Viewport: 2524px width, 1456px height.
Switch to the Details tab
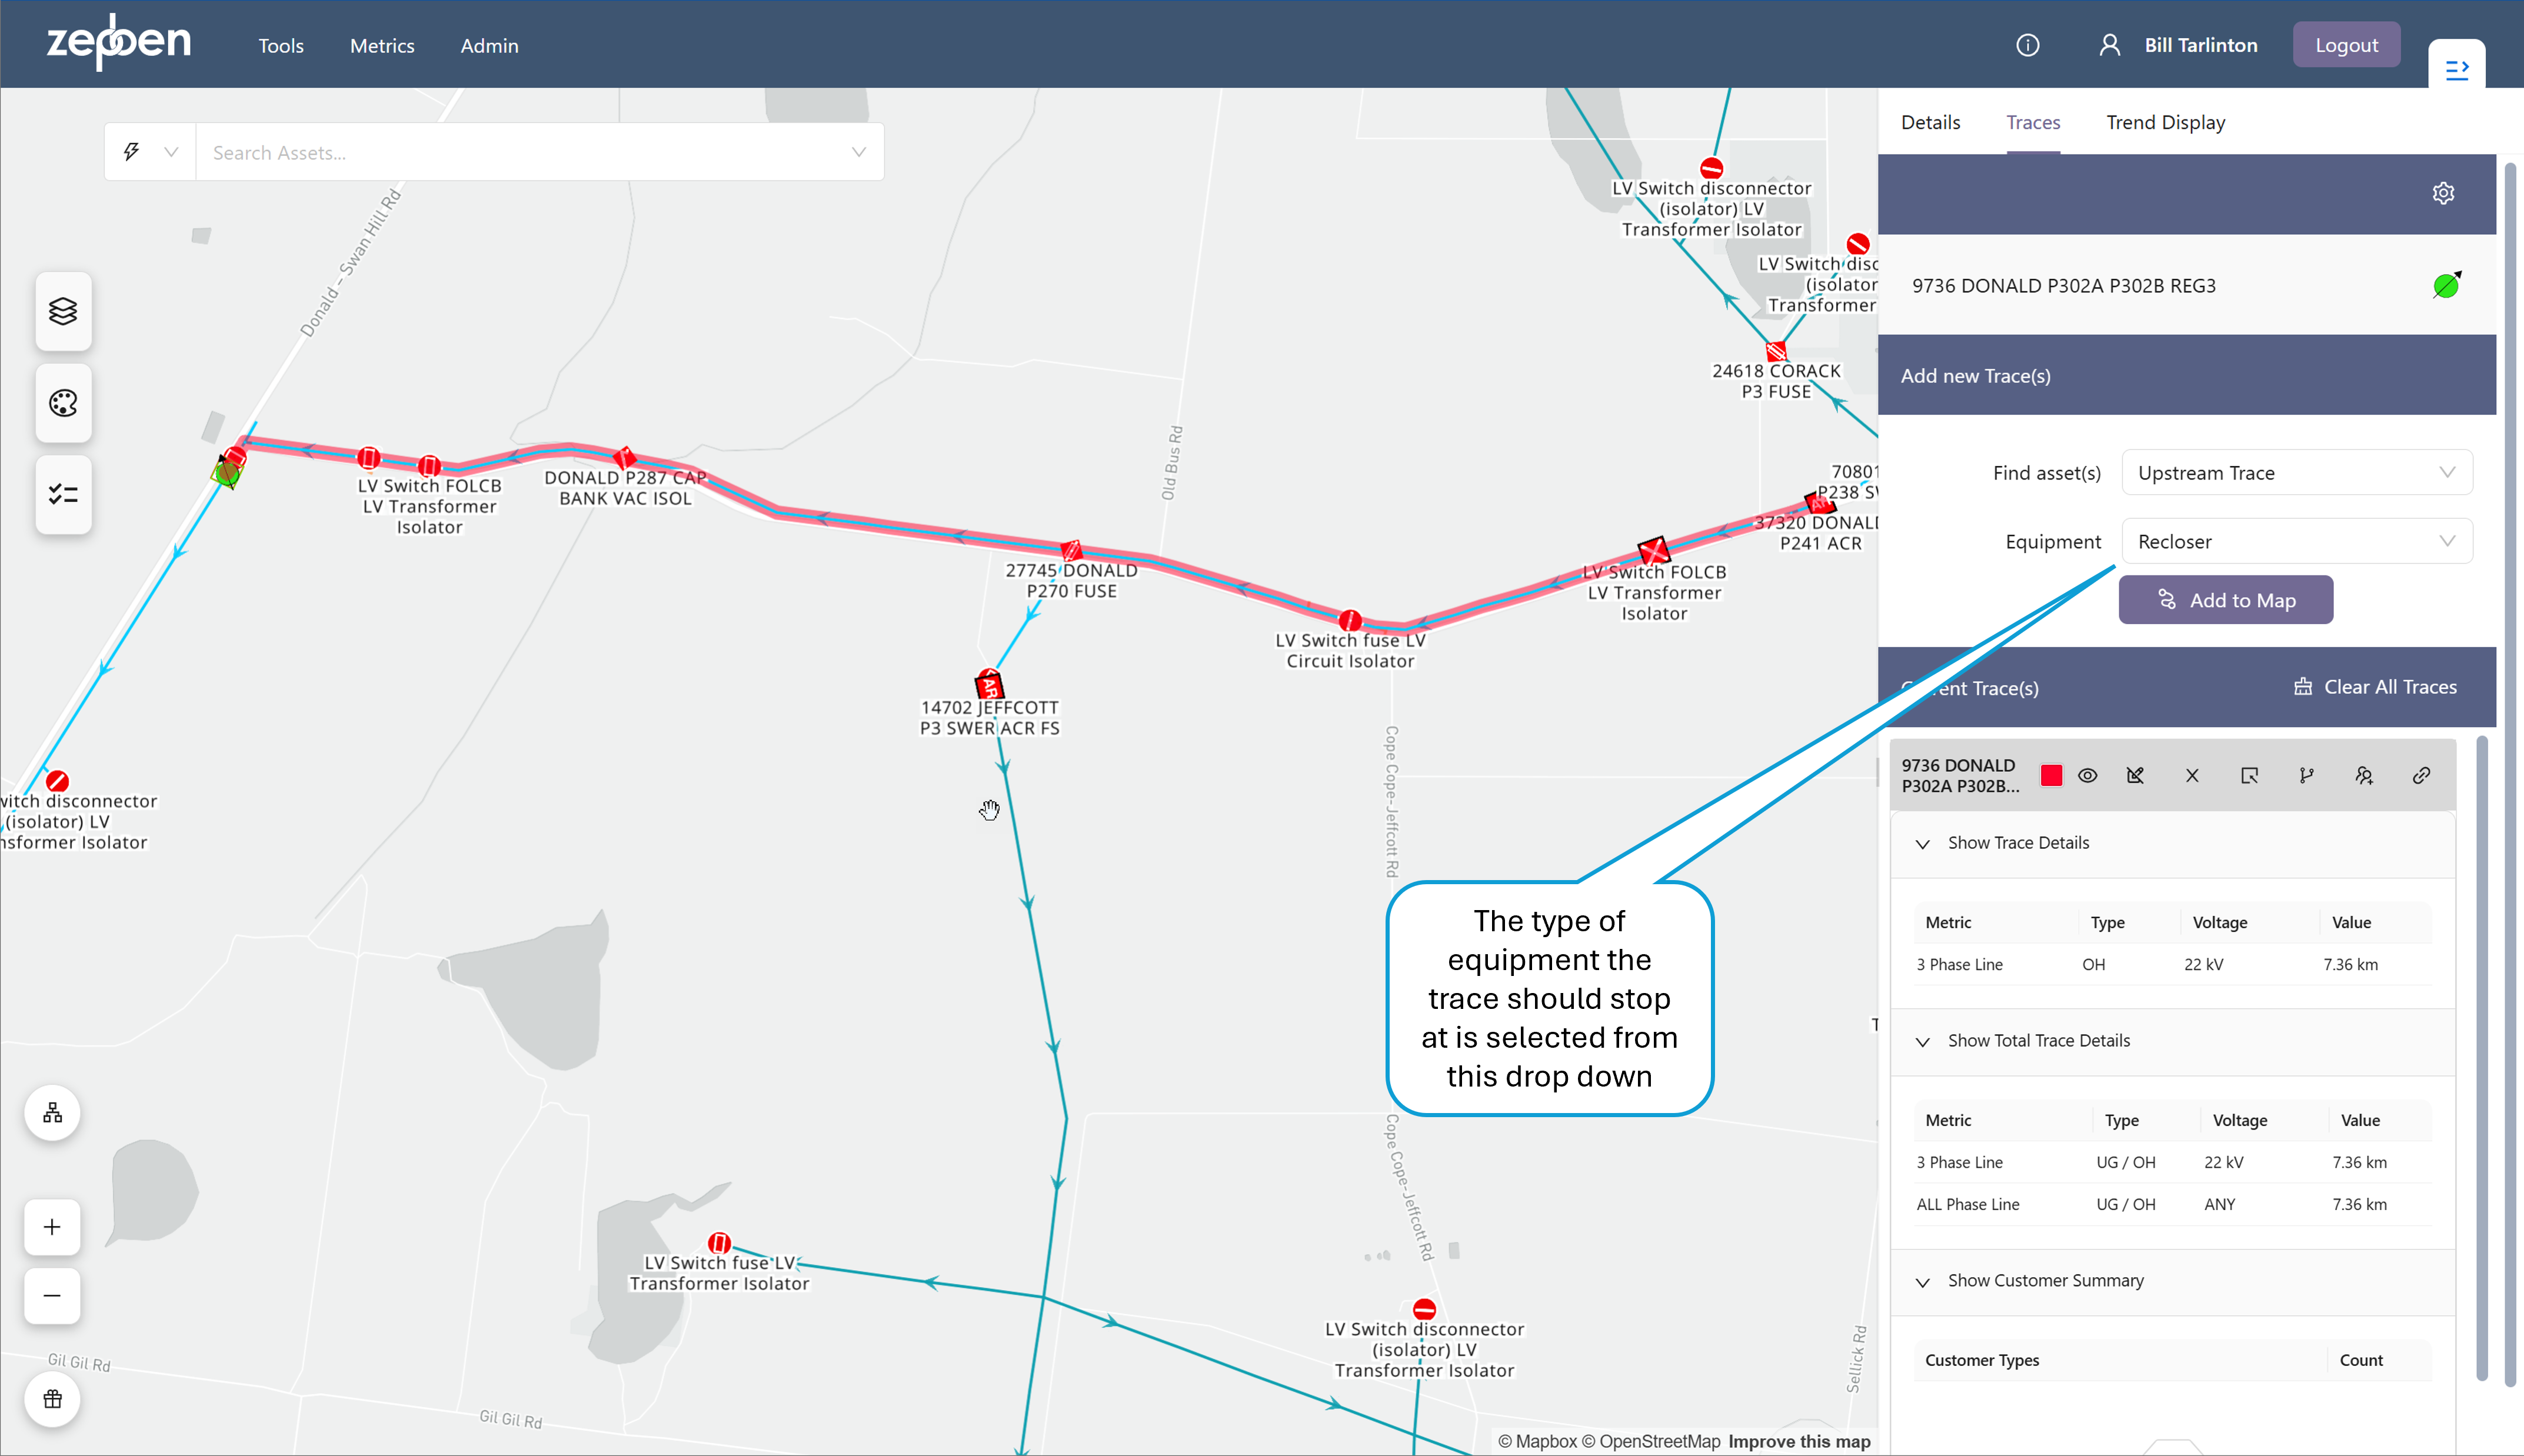[1930, 122]
